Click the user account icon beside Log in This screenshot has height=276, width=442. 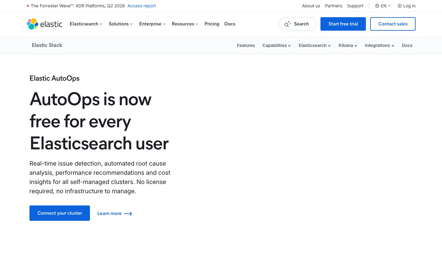[x=400, y=6]
